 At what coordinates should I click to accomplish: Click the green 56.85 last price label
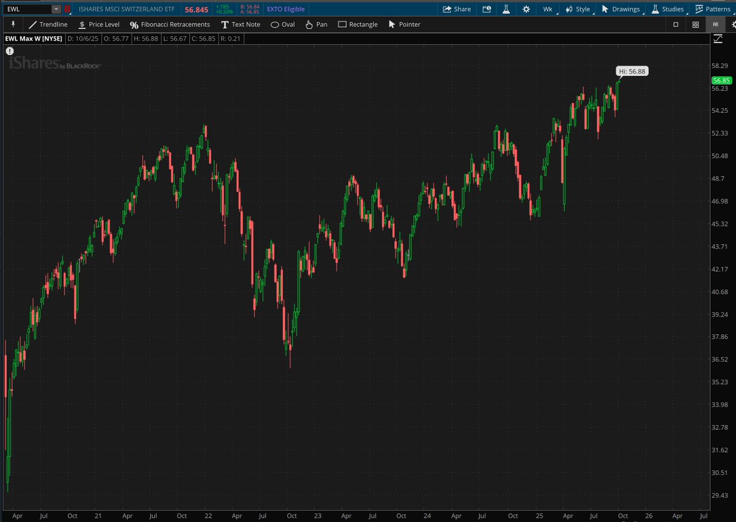(x=721, y=80)
